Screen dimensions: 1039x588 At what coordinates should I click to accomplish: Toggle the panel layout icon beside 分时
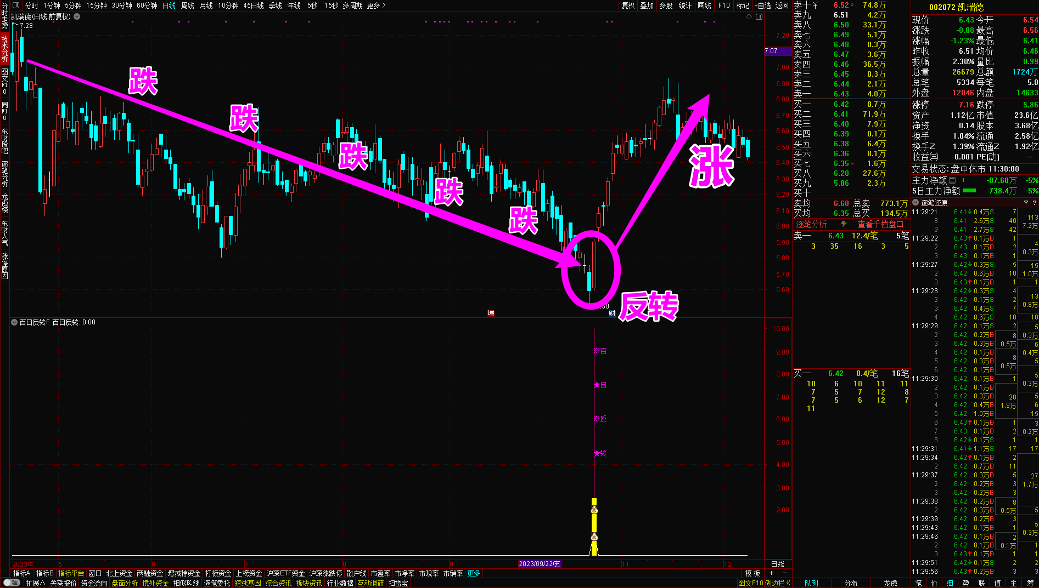click(x=16, y=5)
